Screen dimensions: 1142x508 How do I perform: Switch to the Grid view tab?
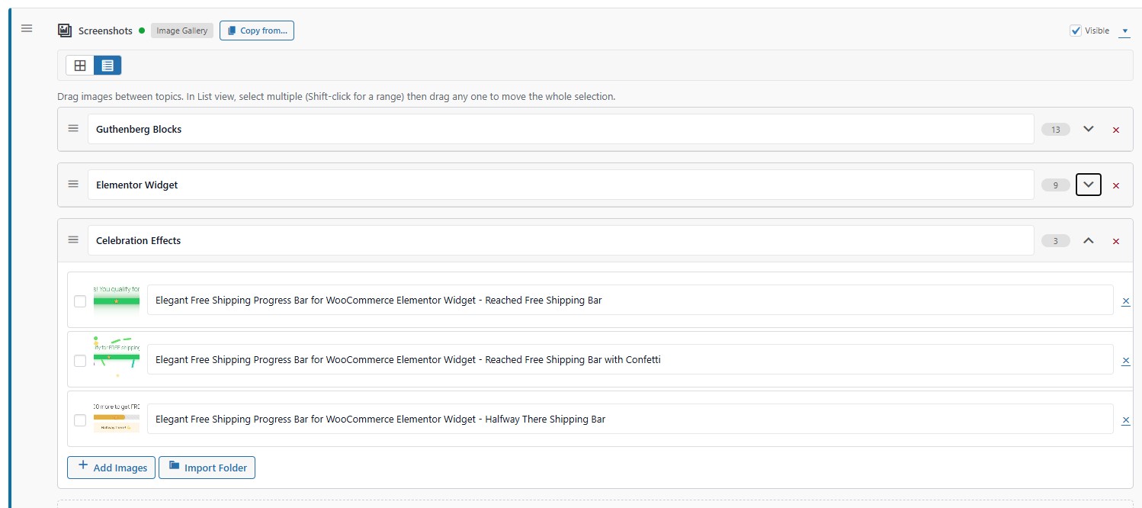(x=80, y=65)
